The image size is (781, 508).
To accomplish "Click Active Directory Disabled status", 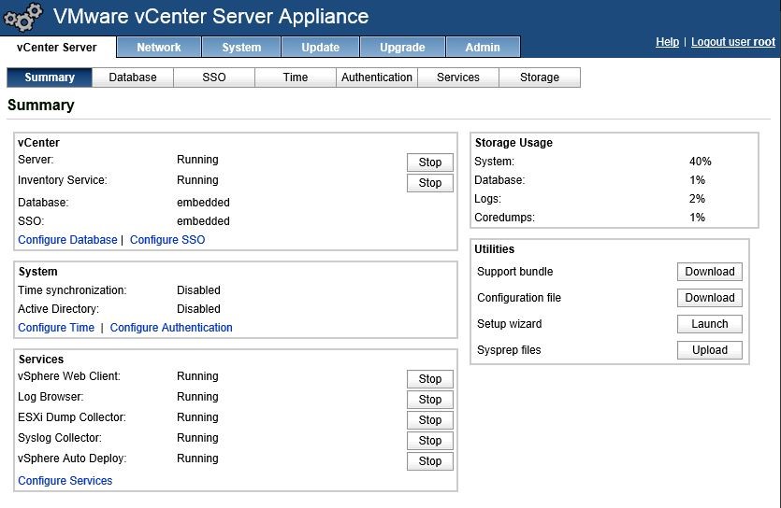I will click(198, 309).
